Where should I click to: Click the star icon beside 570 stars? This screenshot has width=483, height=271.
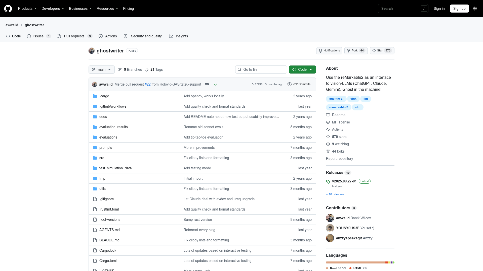[x=328, y=137]
